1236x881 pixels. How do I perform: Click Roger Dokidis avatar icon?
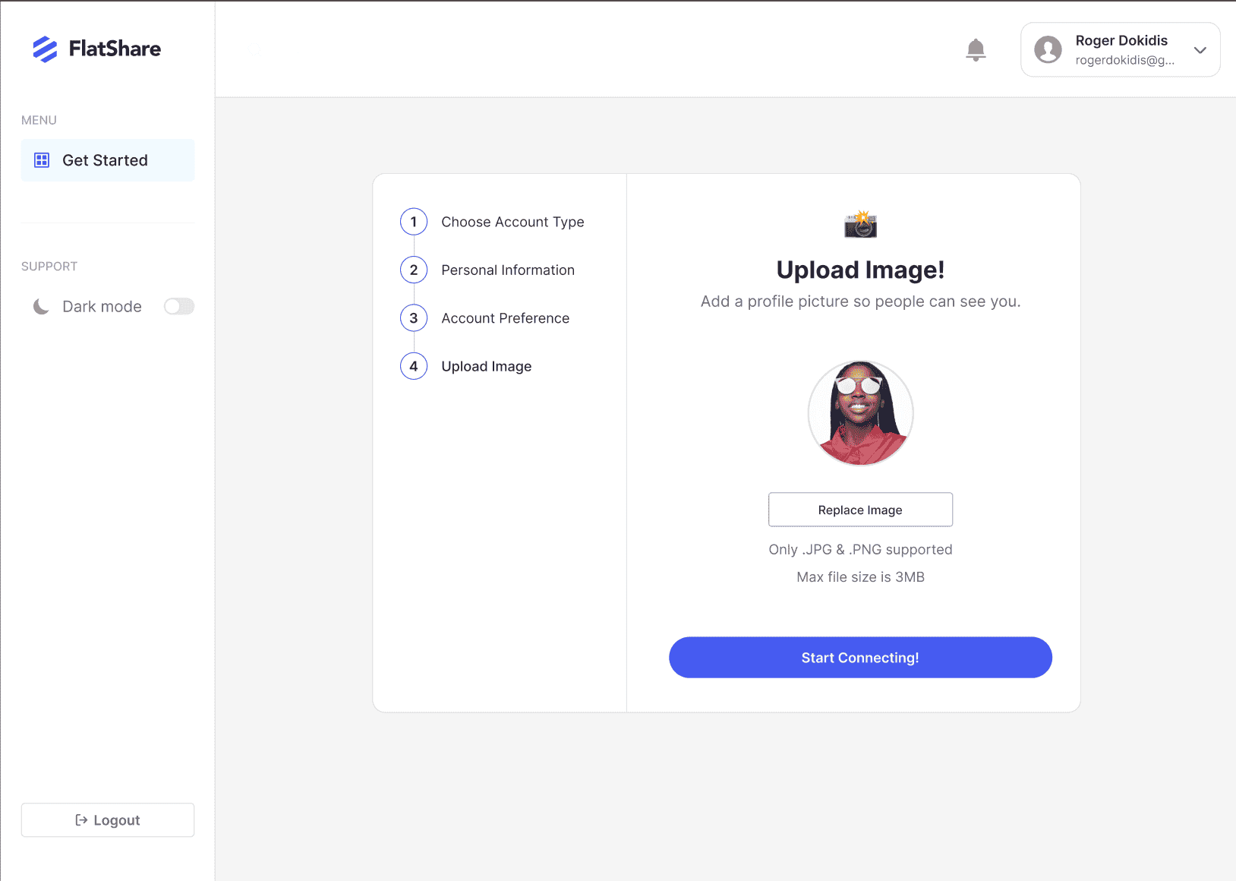[1048, 50]
